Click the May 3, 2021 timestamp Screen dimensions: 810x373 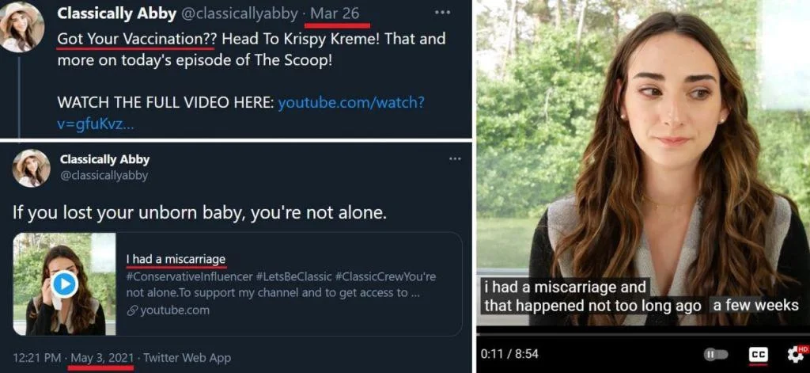(102, 357)
